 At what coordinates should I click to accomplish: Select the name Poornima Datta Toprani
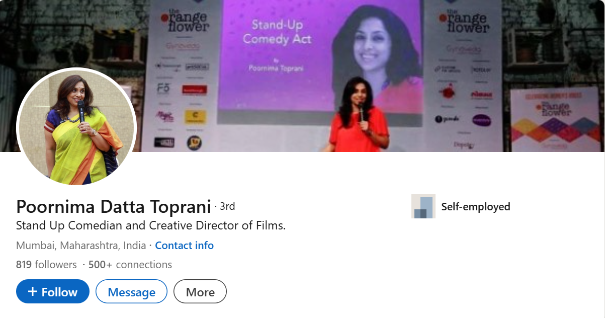[x=114, y=207]
